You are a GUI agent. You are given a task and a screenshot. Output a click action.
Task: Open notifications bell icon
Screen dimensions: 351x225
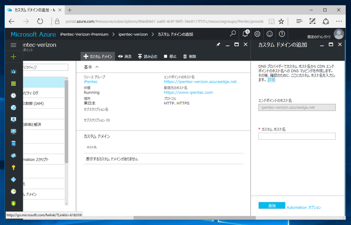click(x=245, y=34)
